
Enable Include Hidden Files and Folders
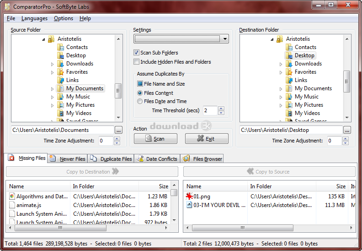coord(137,62)
